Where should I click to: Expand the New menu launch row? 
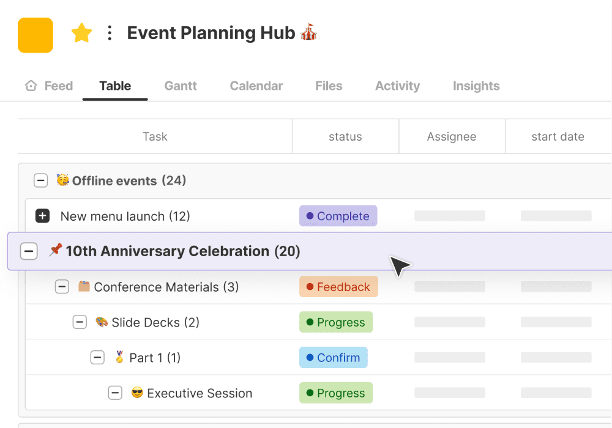[43, 216]
